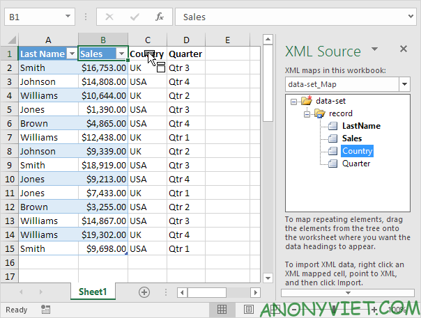Image resolution: width=421 pixels, height=318 pixels.
Task: Select Normal view icon in status bar
Action: coord(221,309)
